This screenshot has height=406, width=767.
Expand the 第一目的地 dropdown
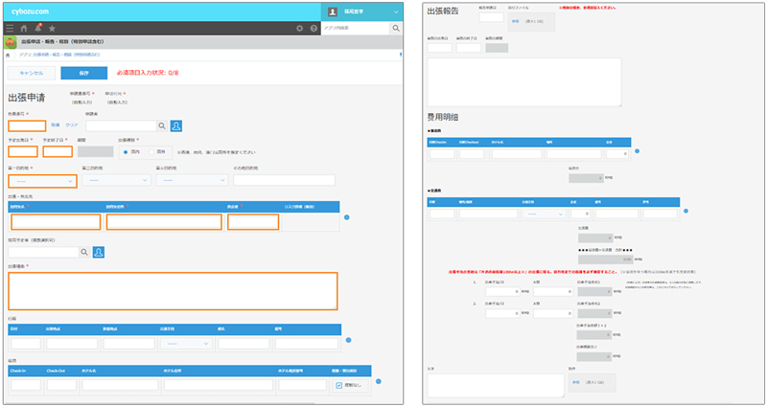[41, 180]
